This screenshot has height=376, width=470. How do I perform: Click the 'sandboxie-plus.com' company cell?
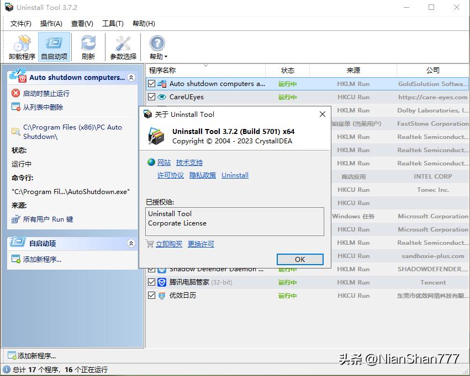pyautogui.click(x=433, y=256)
